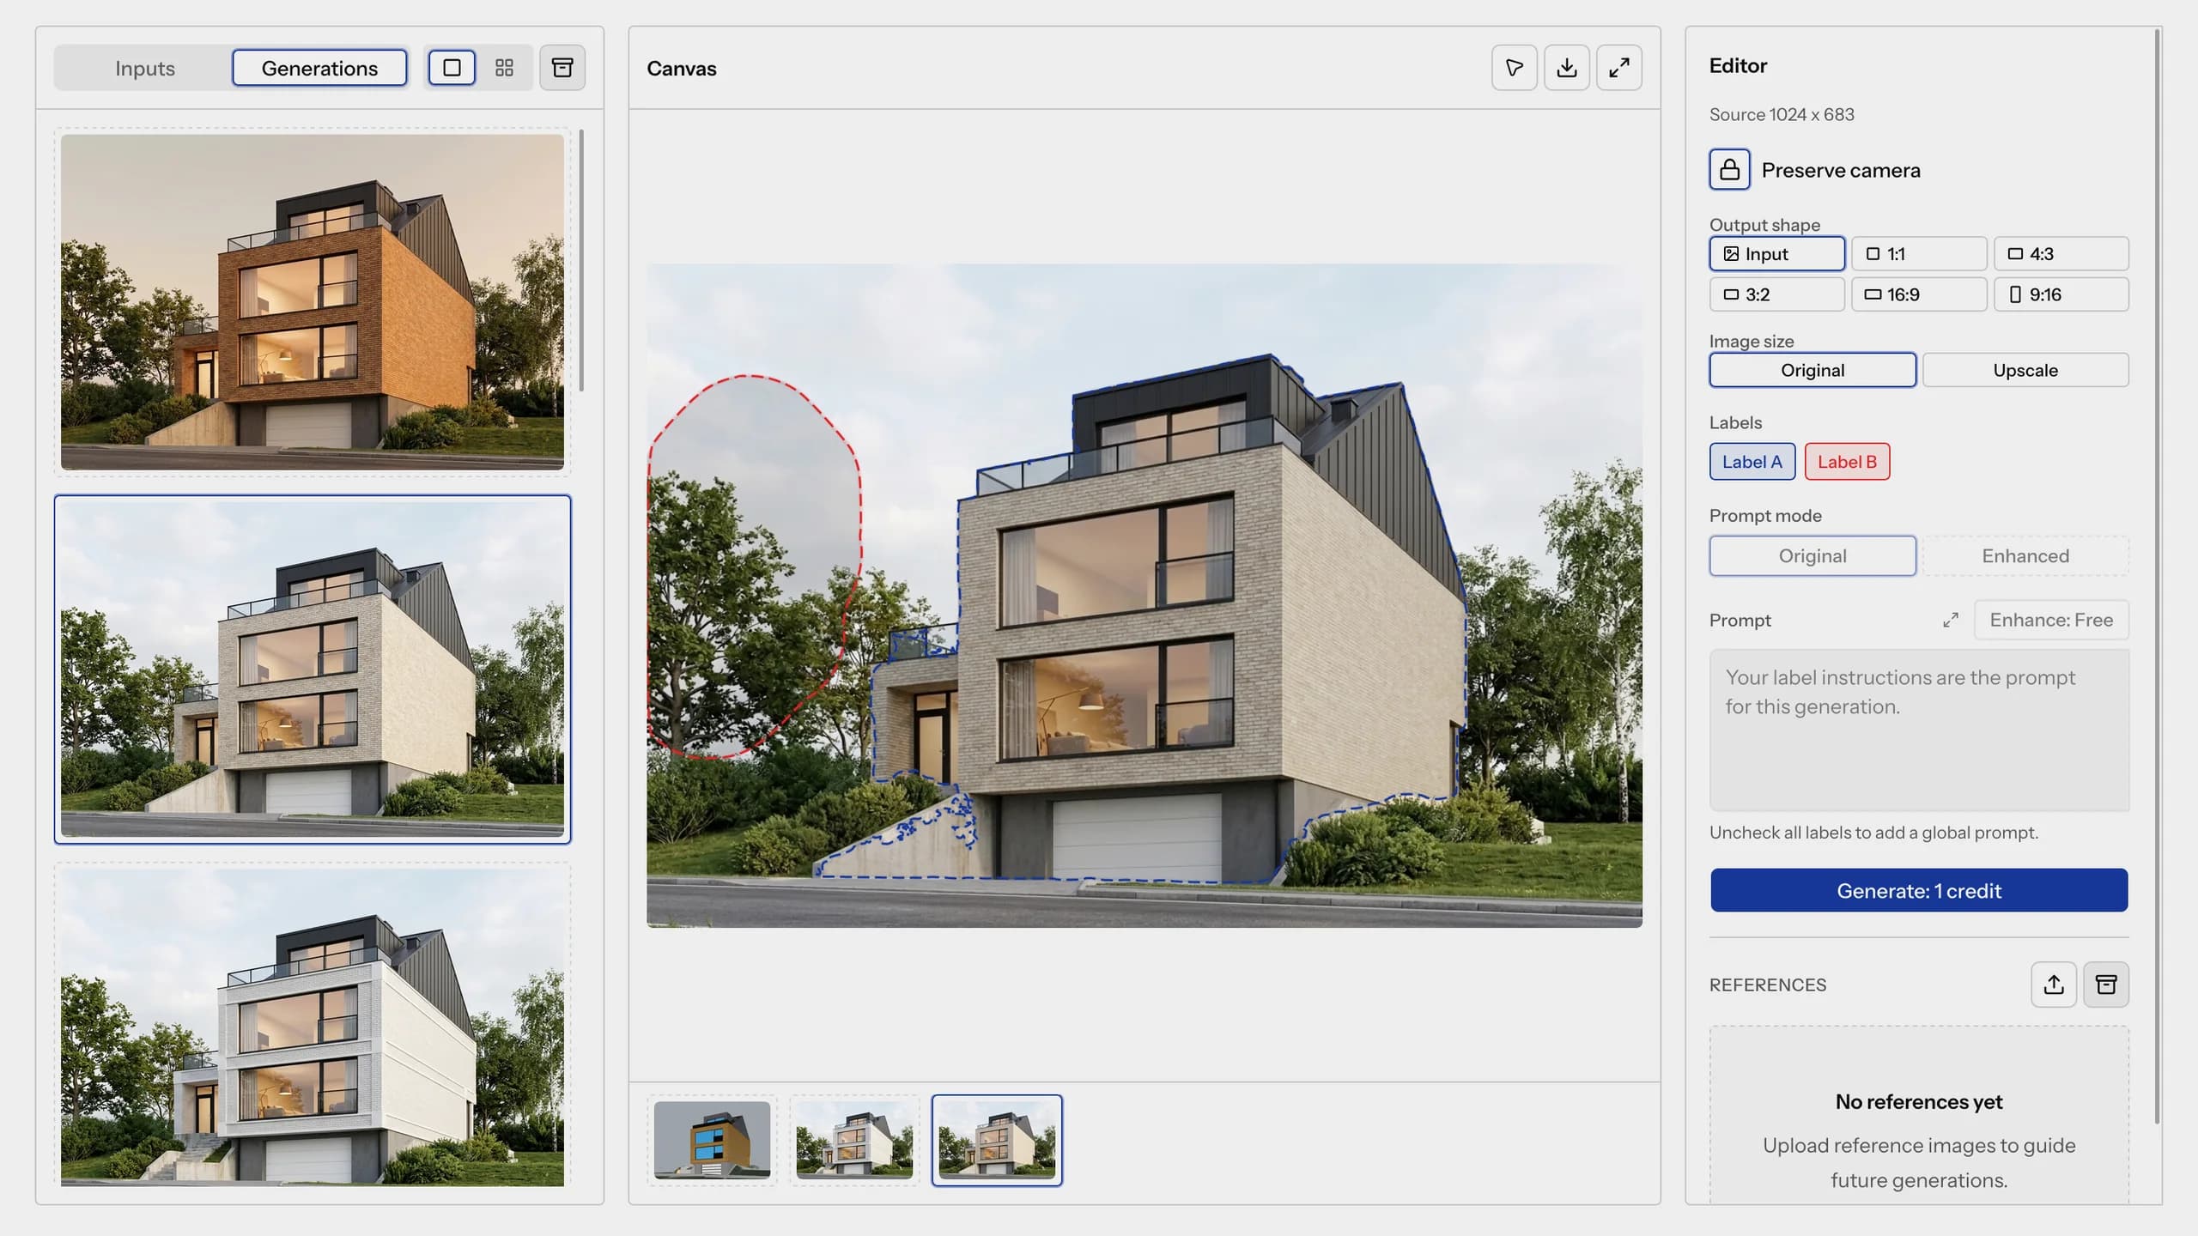The height and width of the screenshot is (1236, 2198).
Task: Select Enhanced prompt mode
Action: pyautogui.click(x=2025, y=556)
